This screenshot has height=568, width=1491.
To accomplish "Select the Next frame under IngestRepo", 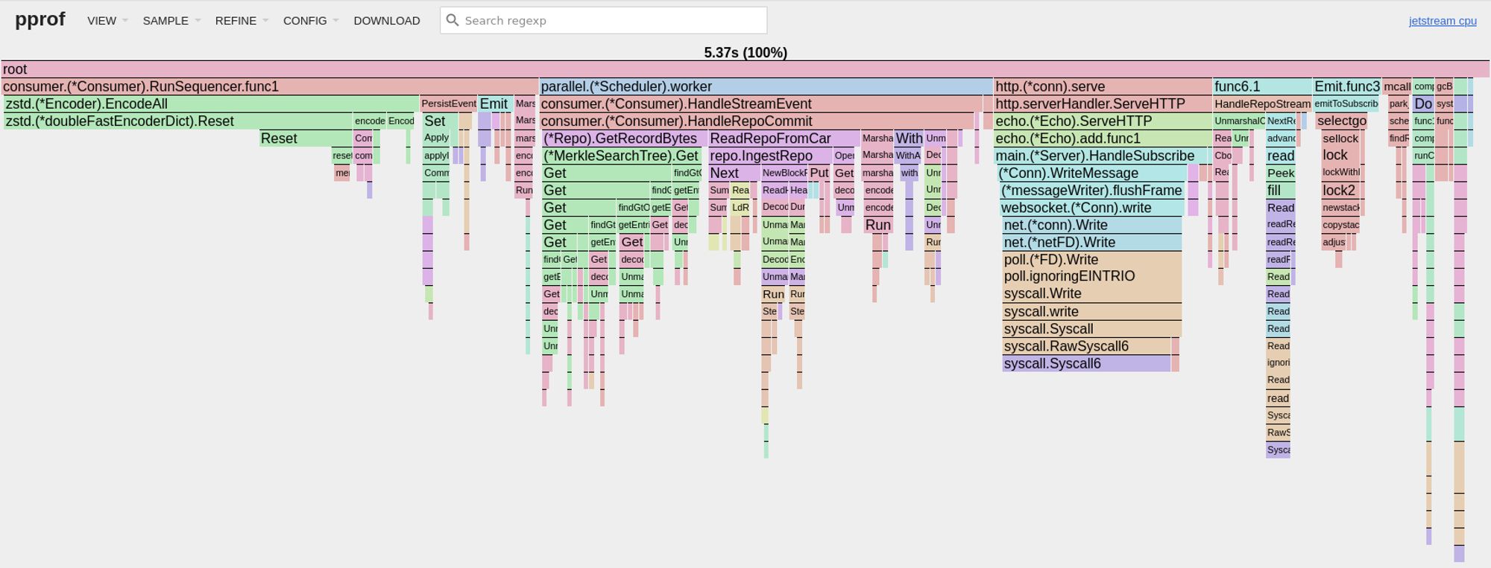I will 734,173.
